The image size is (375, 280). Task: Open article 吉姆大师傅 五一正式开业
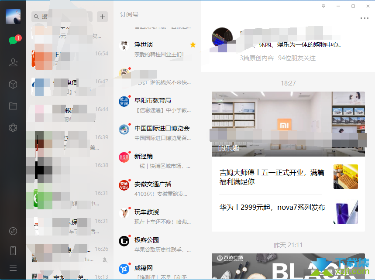point(272,177)
